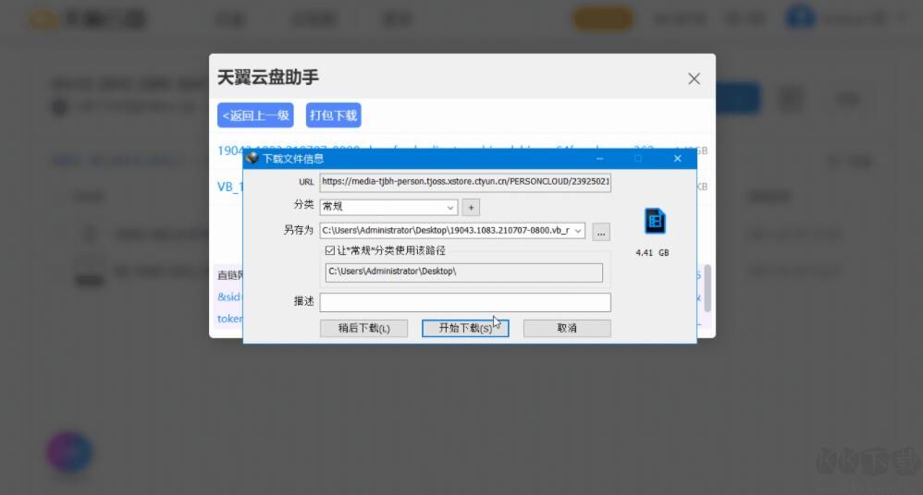Toggle the 让"常规"分类使用该路径 checkbox
Viewport: 923px width, 495px height.
pyautogui.click(x=330, y=250)
